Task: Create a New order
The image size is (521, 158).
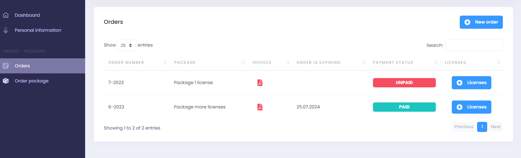Action: (481, 22)
